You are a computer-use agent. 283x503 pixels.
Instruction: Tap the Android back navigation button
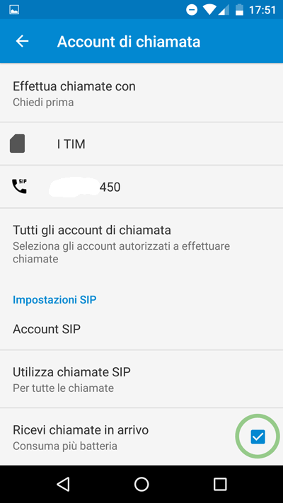click(63, 484)
